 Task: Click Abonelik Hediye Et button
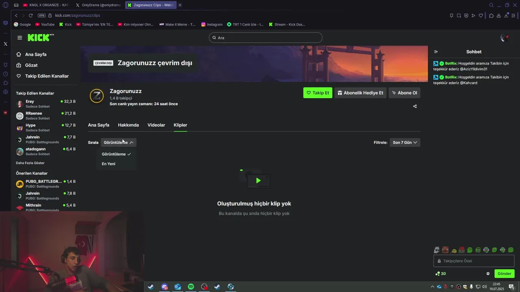pos(360,93)
